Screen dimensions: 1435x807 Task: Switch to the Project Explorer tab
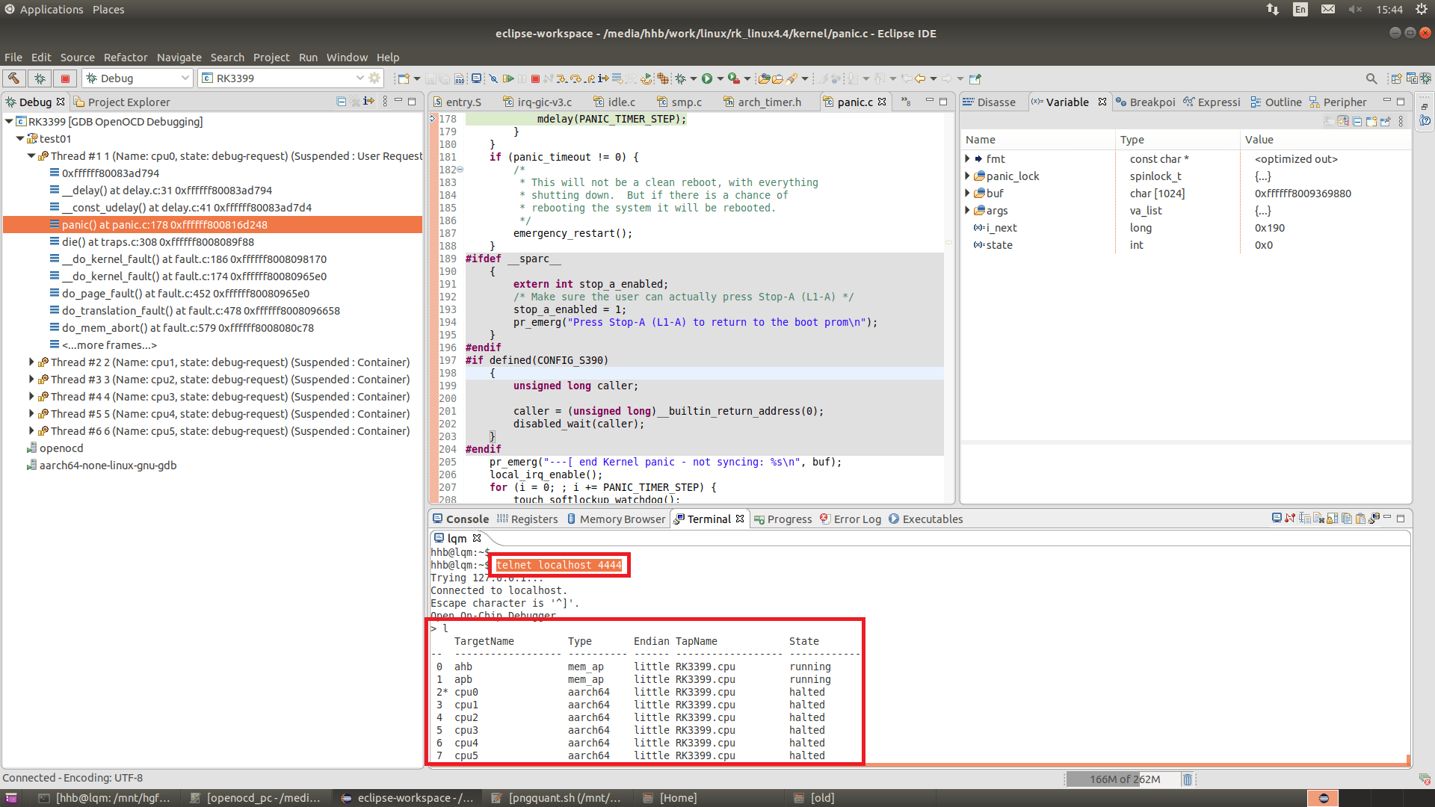[122, 102]
